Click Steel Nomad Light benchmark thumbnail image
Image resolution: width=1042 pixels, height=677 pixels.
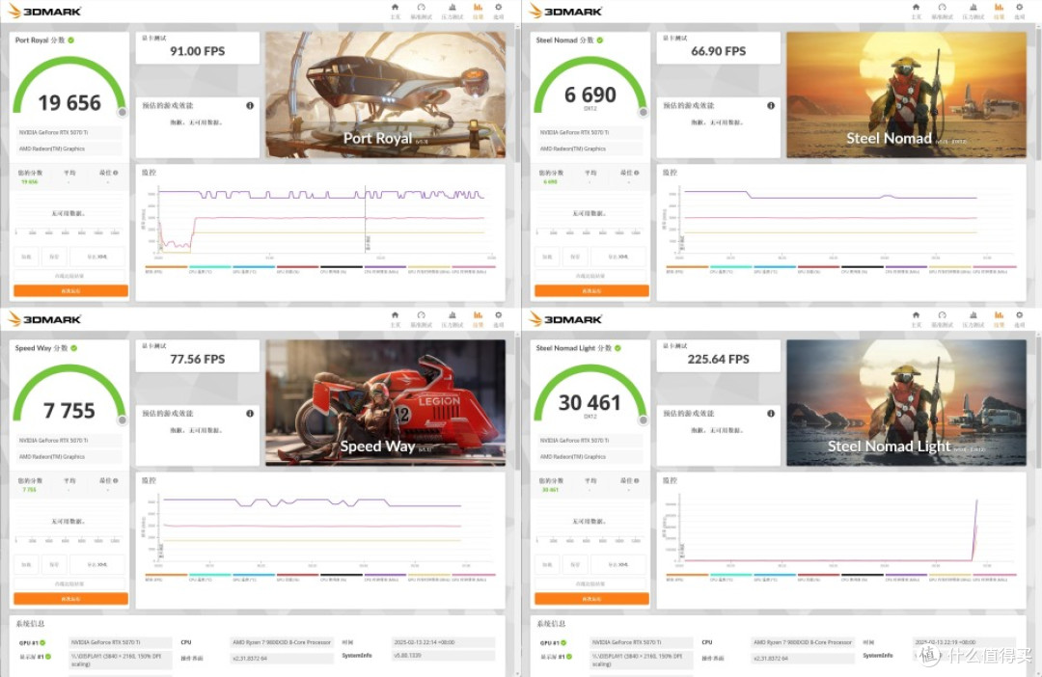(906, 402)
